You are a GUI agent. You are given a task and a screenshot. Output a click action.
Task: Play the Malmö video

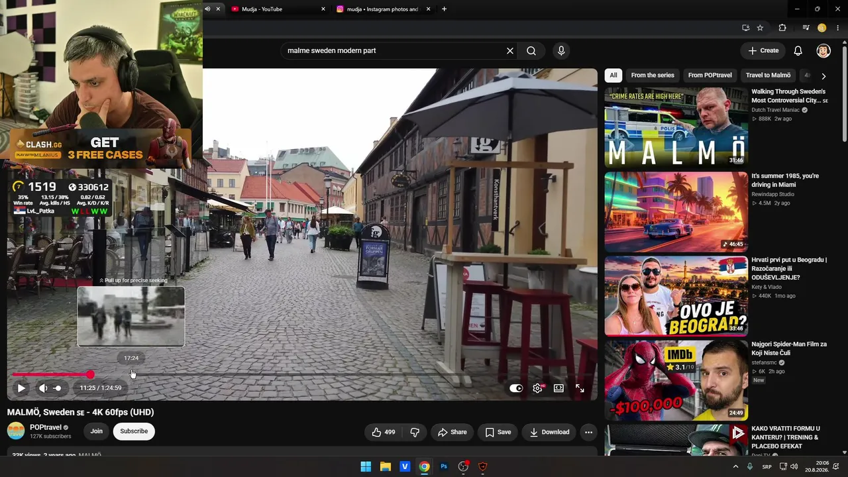21,388
